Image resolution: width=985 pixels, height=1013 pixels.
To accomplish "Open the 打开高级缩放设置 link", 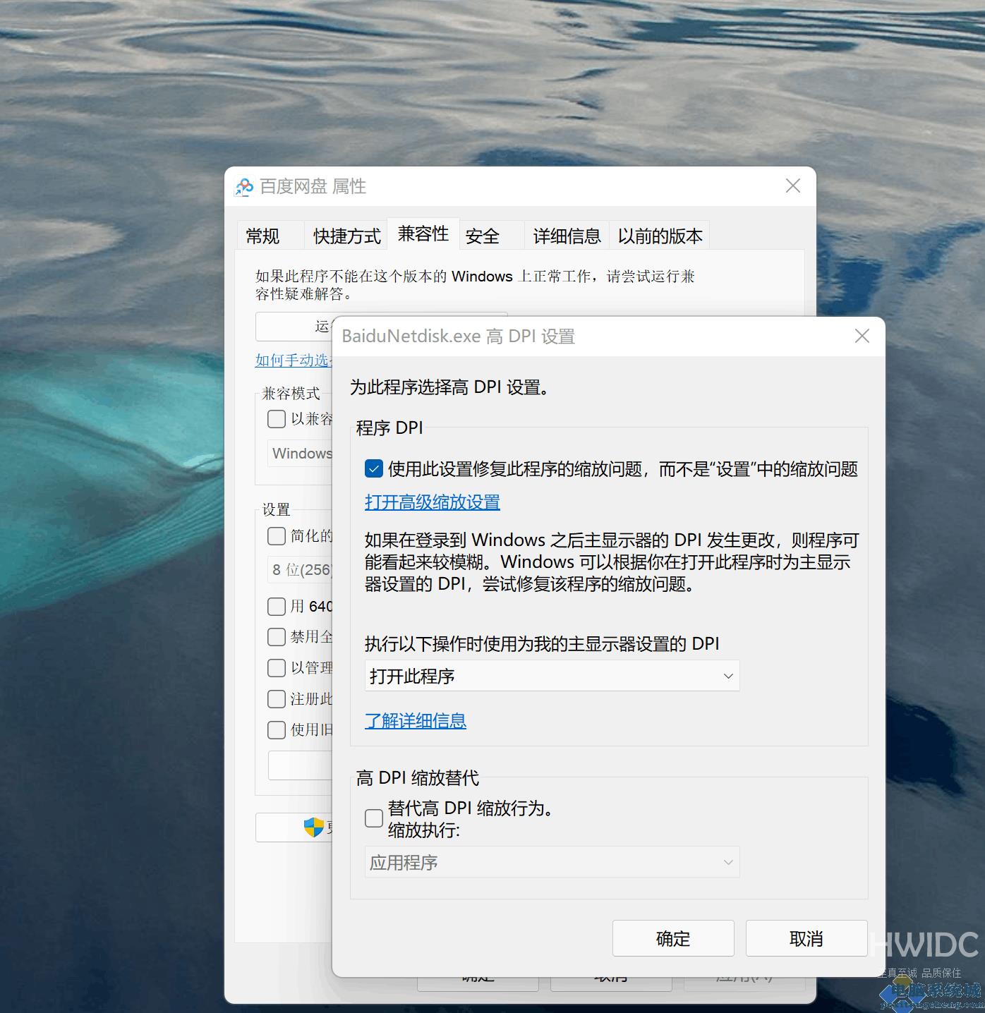I will click(x=433, y=502).
